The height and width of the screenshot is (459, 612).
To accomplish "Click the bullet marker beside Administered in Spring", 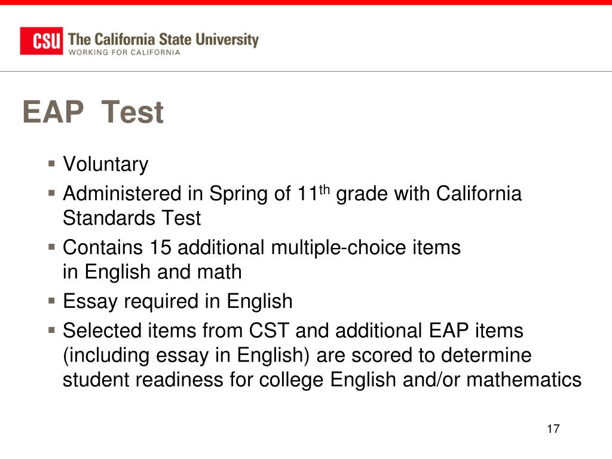I will click(x=51, y=193).
